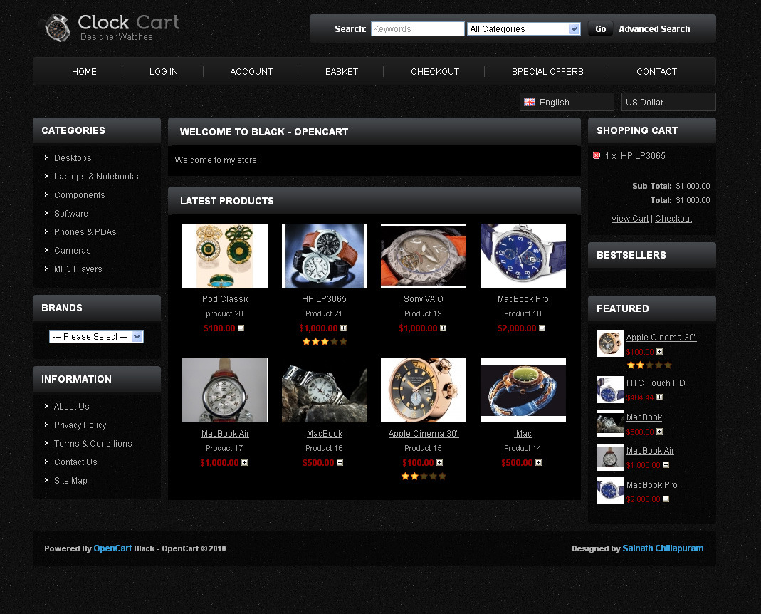
Task: Click plus icon beside featured MacBook Air price
Action: click(666, 465)
